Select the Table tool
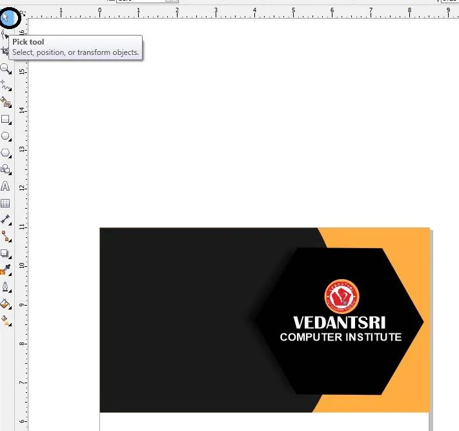Viewport: 459px width, 431px height. point(5,203)
